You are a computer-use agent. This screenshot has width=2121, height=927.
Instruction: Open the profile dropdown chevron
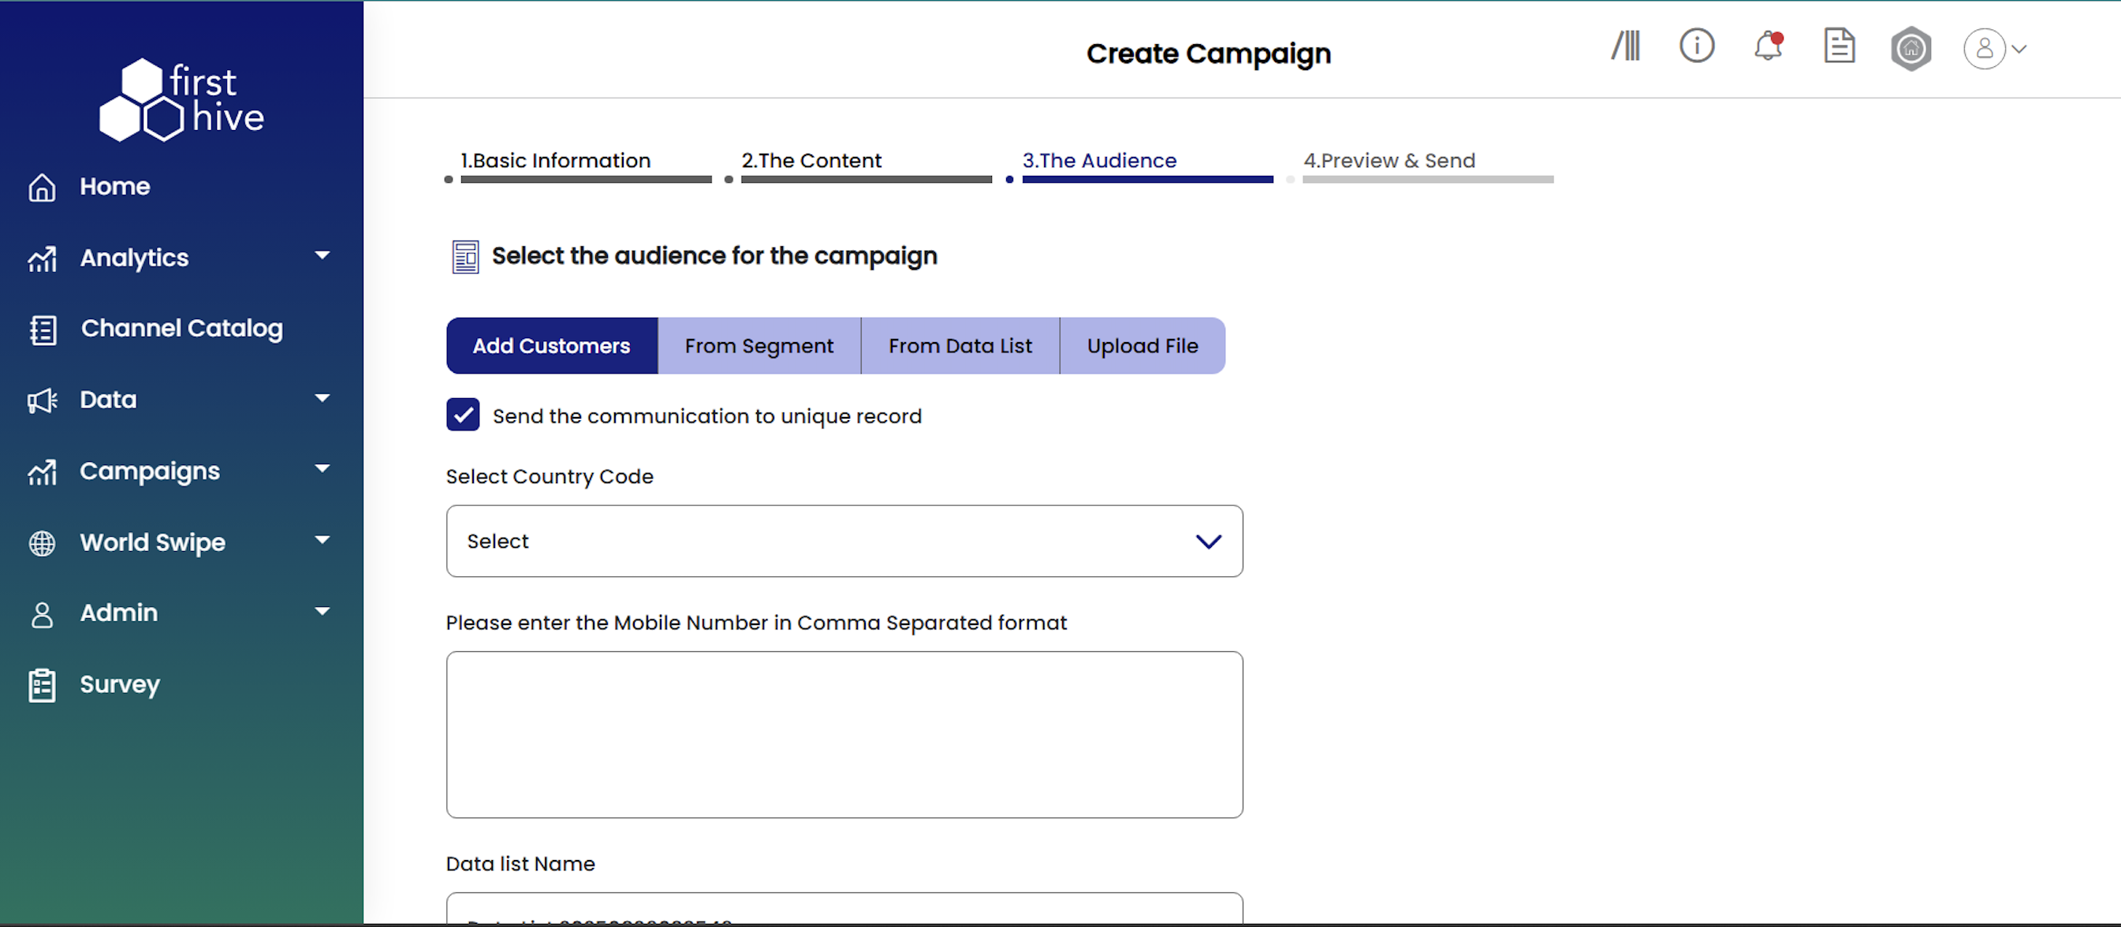(x=2019, y=50)
